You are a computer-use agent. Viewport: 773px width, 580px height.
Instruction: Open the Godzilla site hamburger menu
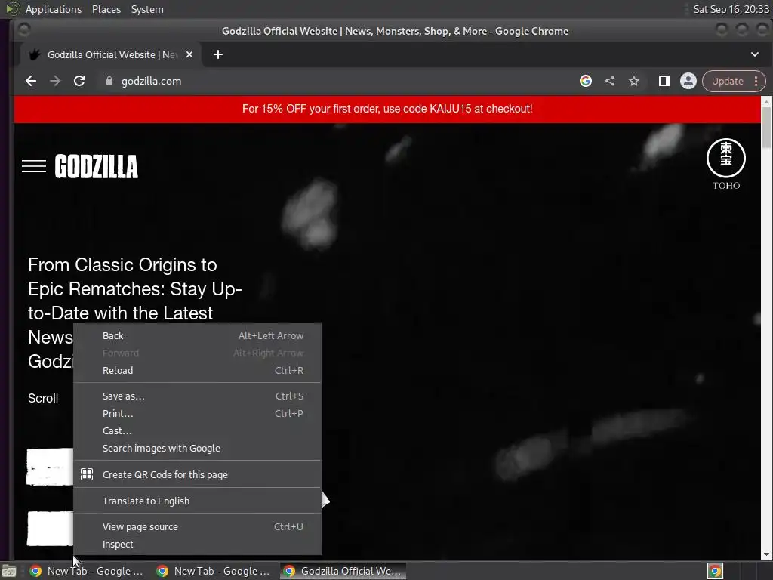34,166
